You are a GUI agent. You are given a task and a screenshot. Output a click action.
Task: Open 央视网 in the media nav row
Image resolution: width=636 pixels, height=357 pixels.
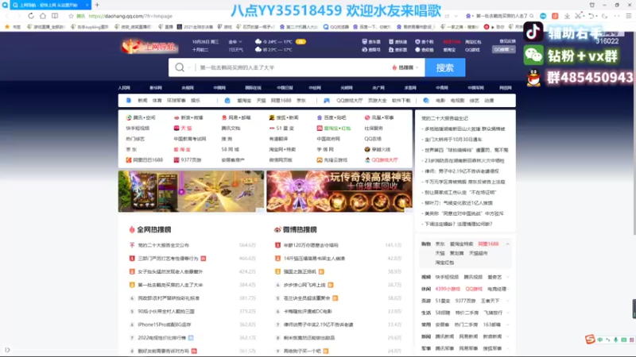click(188, 88)
